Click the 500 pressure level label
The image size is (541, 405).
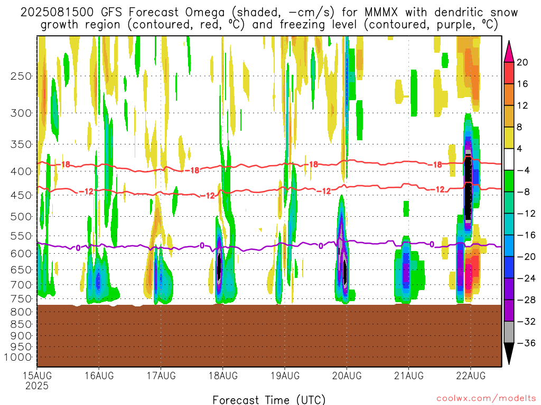(21, 217)
